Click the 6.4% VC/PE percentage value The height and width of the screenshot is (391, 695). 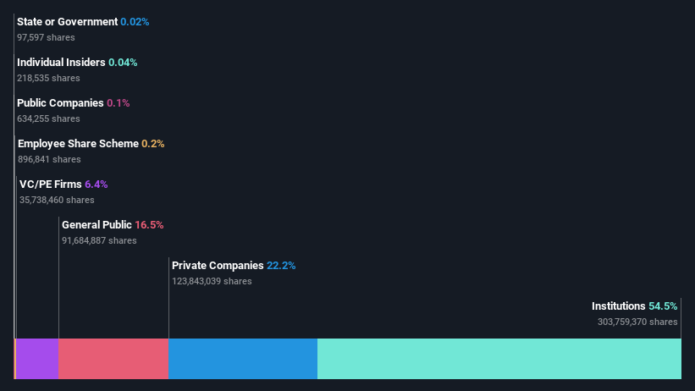point(97,184)
